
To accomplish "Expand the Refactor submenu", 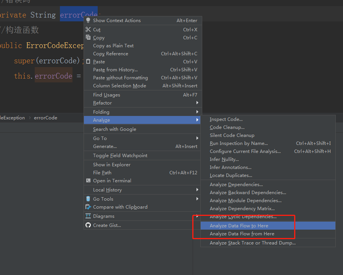I will click(102, 103).
